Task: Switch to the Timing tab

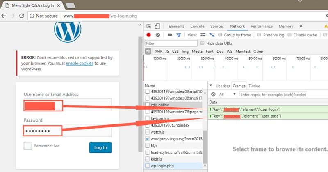Action: click(x=254, y=86)
